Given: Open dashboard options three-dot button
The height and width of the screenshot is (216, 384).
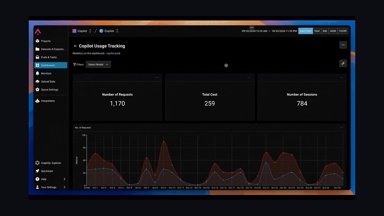Looking at the screenshot, I should point(343,45).
